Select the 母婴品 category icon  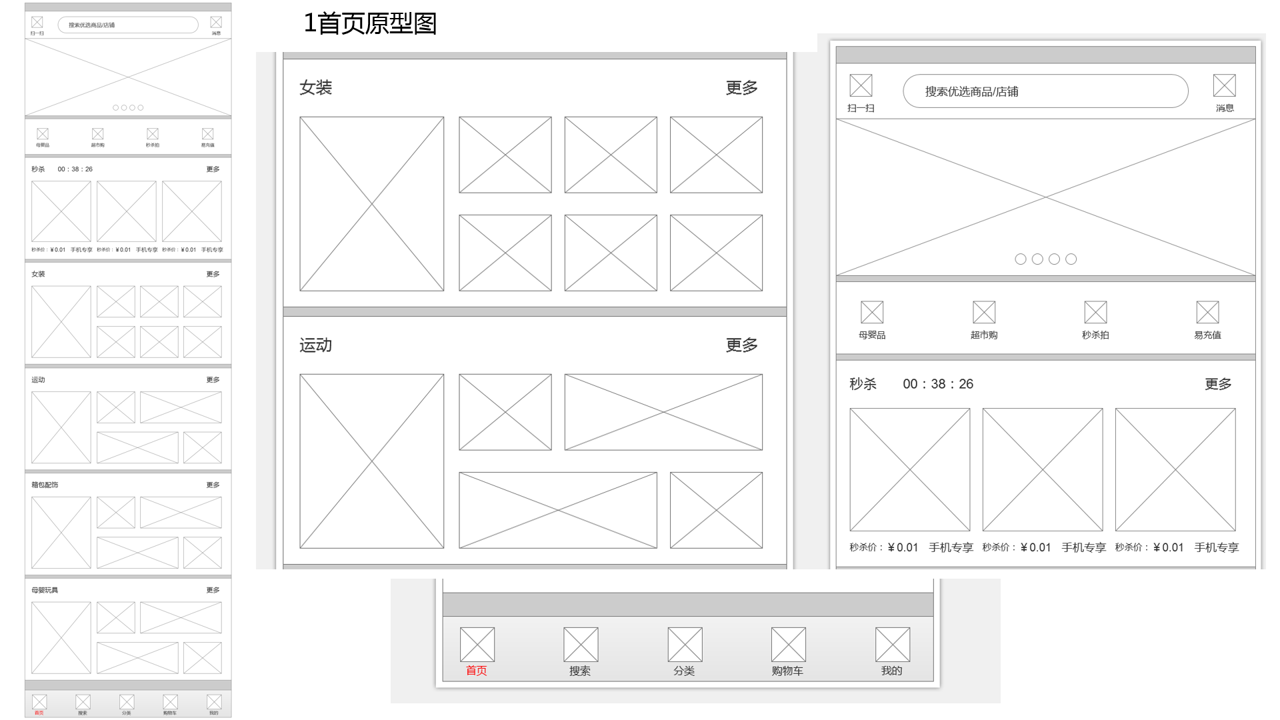(872, 312)
